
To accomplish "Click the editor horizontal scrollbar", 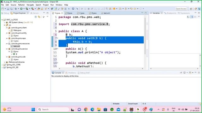I will (x=101, y=68).
